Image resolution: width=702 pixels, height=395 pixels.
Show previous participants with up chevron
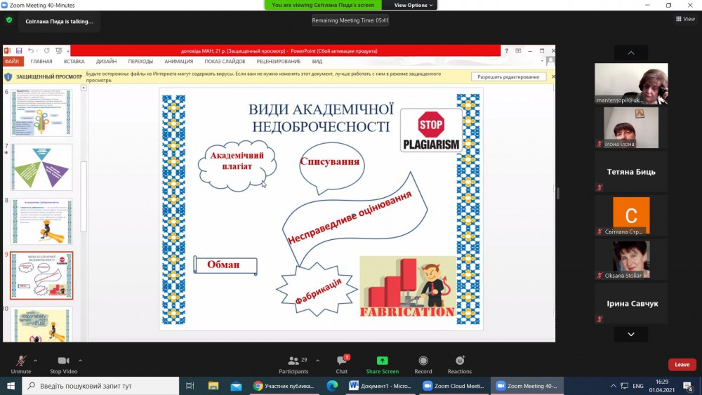(631, 53)
